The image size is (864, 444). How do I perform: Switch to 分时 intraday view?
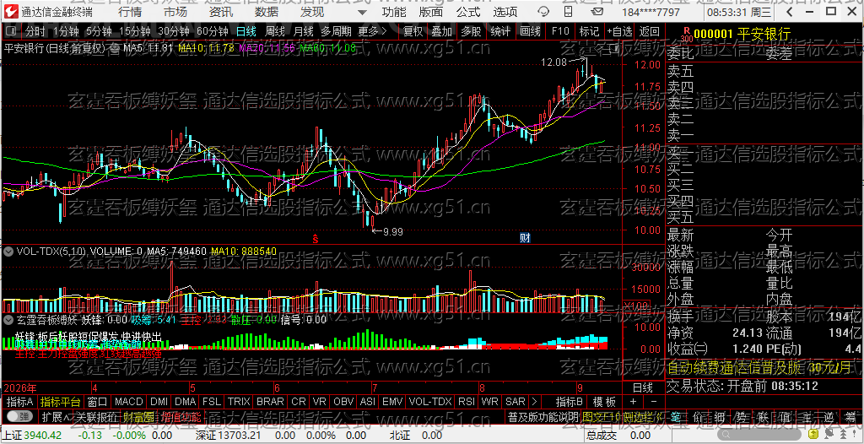(35, 31)
